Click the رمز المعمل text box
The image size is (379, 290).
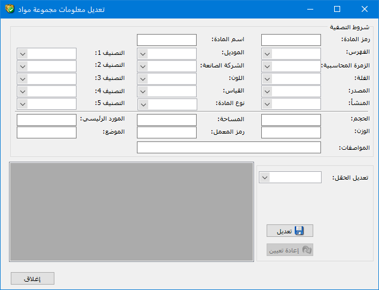(x=167, y=132)
